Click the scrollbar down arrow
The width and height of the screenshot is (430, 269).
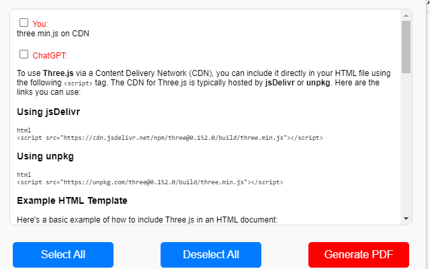406,219
